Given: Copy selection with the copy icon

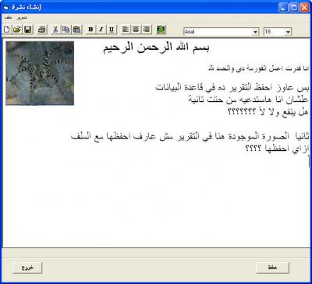Looking at the screenshot, I should click(x=66, y=30).
